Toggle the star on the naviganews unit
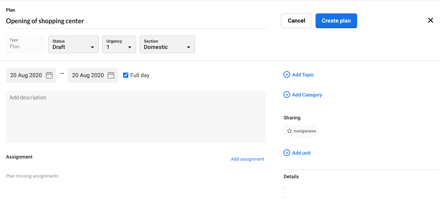The height and width of the screenshot is (205, 440). (x=289, y=131)
